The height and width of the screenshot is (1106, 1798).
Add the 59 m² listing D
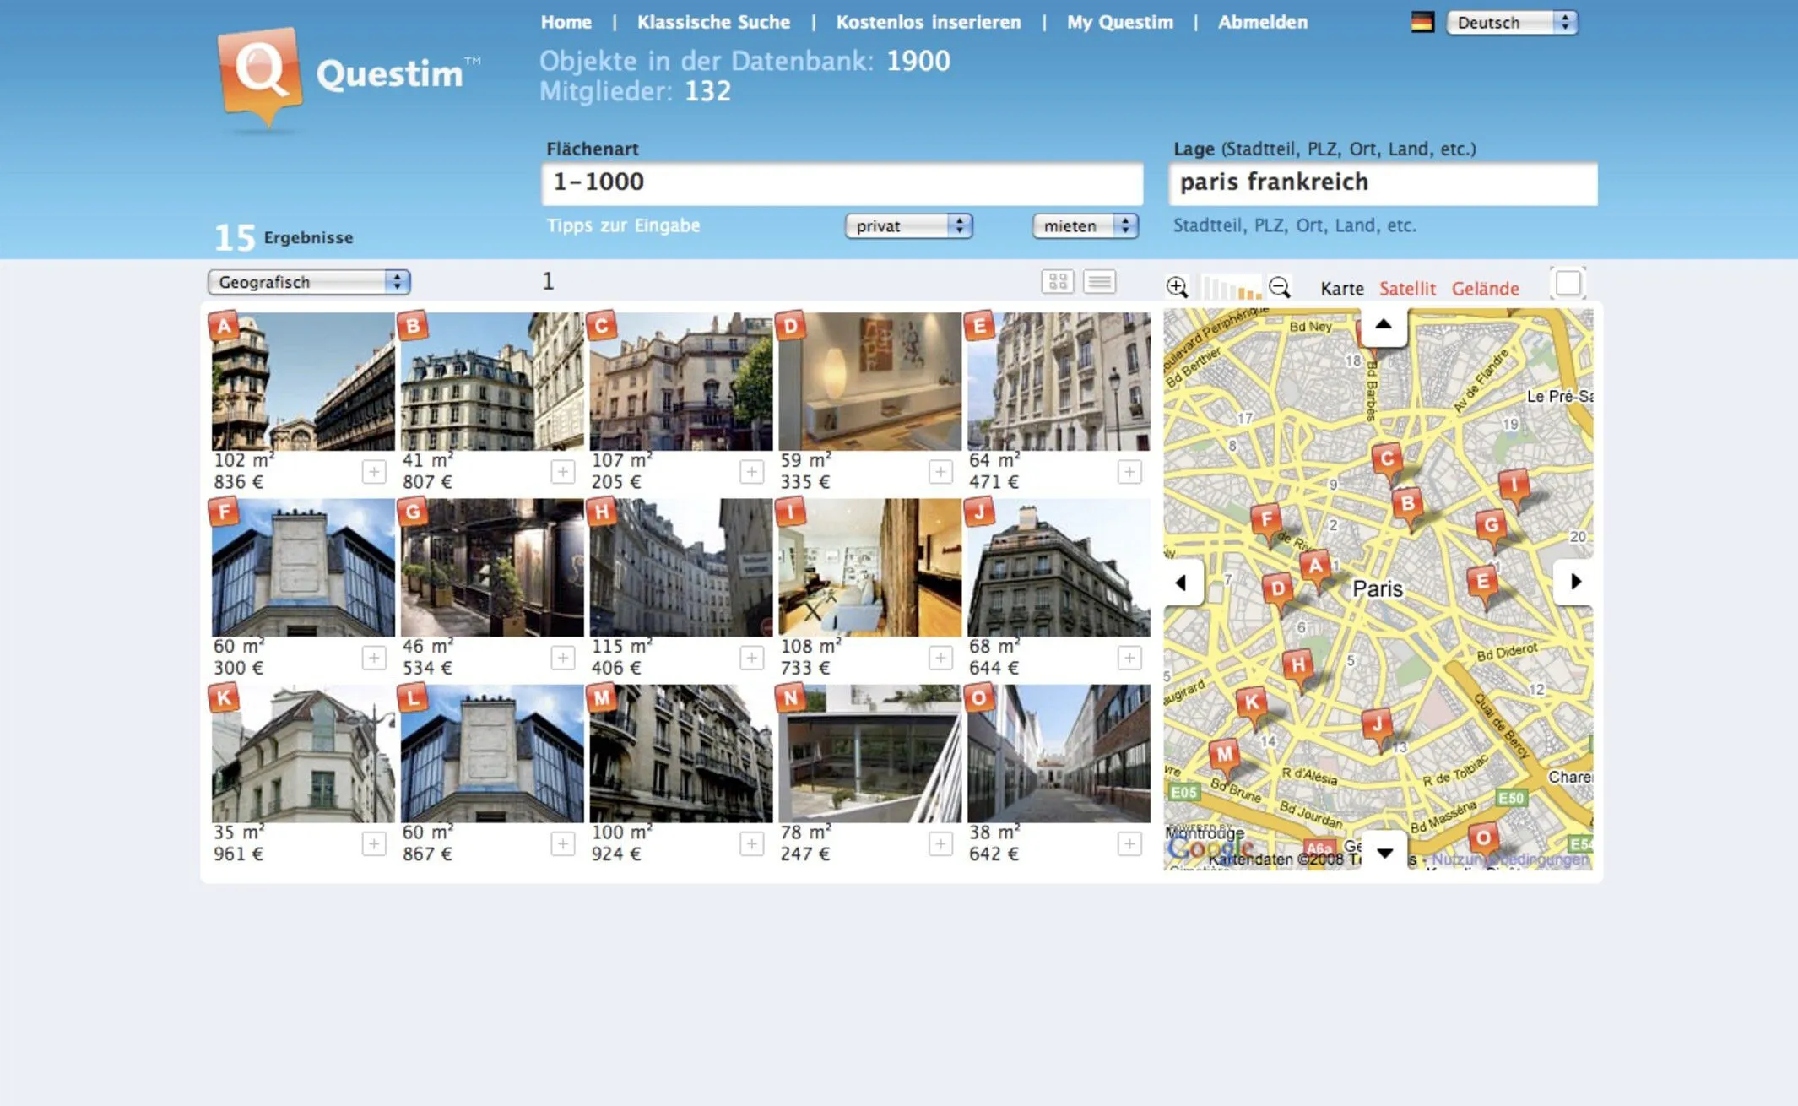[x=940, y=471]
